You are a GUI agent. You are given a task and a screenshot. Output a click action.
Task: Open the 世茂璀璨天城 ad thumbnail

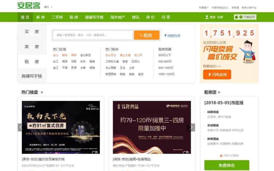click(x=61, y=127)
